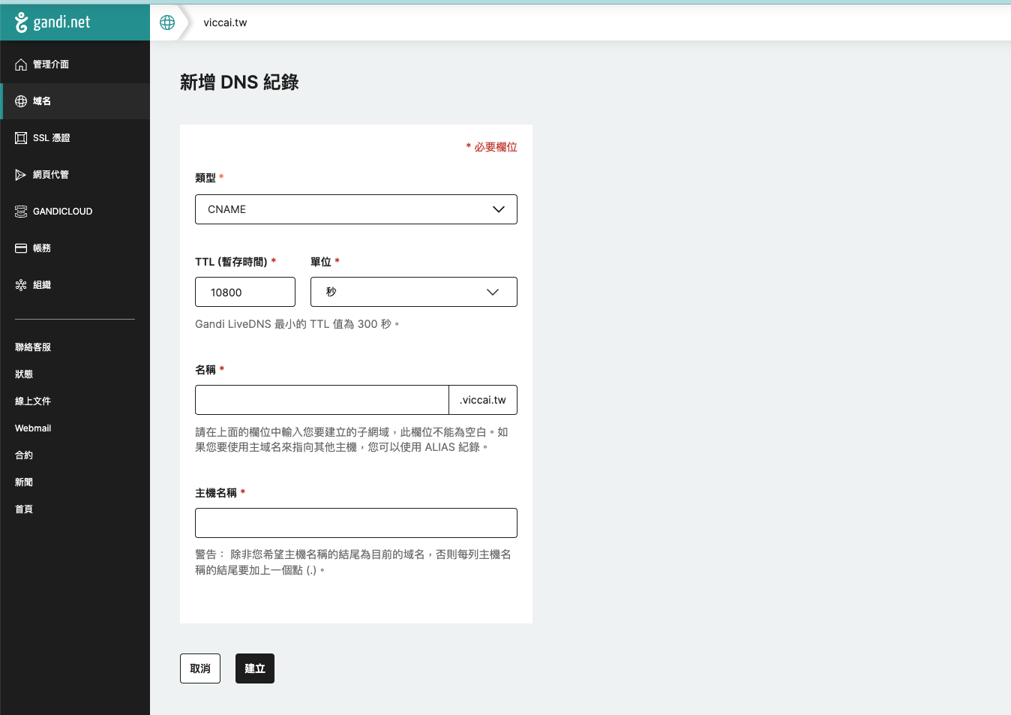The image size is (1011, 715).
Task: Open 線上文件 online documentation link
Action: coord(33,401)
